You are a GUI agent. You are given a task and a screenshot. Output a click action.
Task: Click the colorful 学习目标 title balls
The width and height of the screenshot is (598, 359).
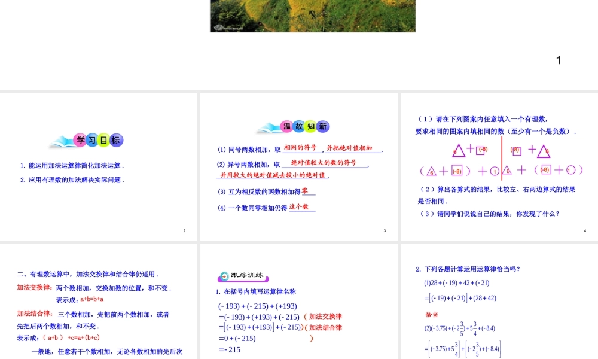click(99, 140)
